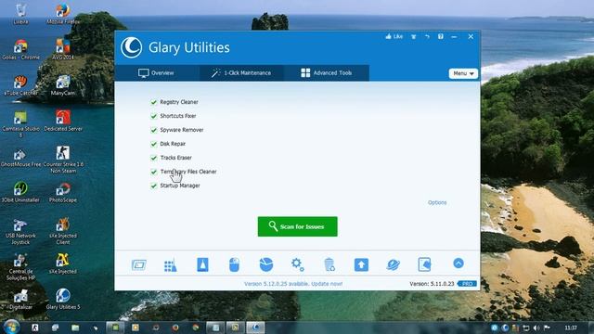594x334 pixels.
Task: Open the AVG 2014 desktop shortcut
Action: coord(63,49)
